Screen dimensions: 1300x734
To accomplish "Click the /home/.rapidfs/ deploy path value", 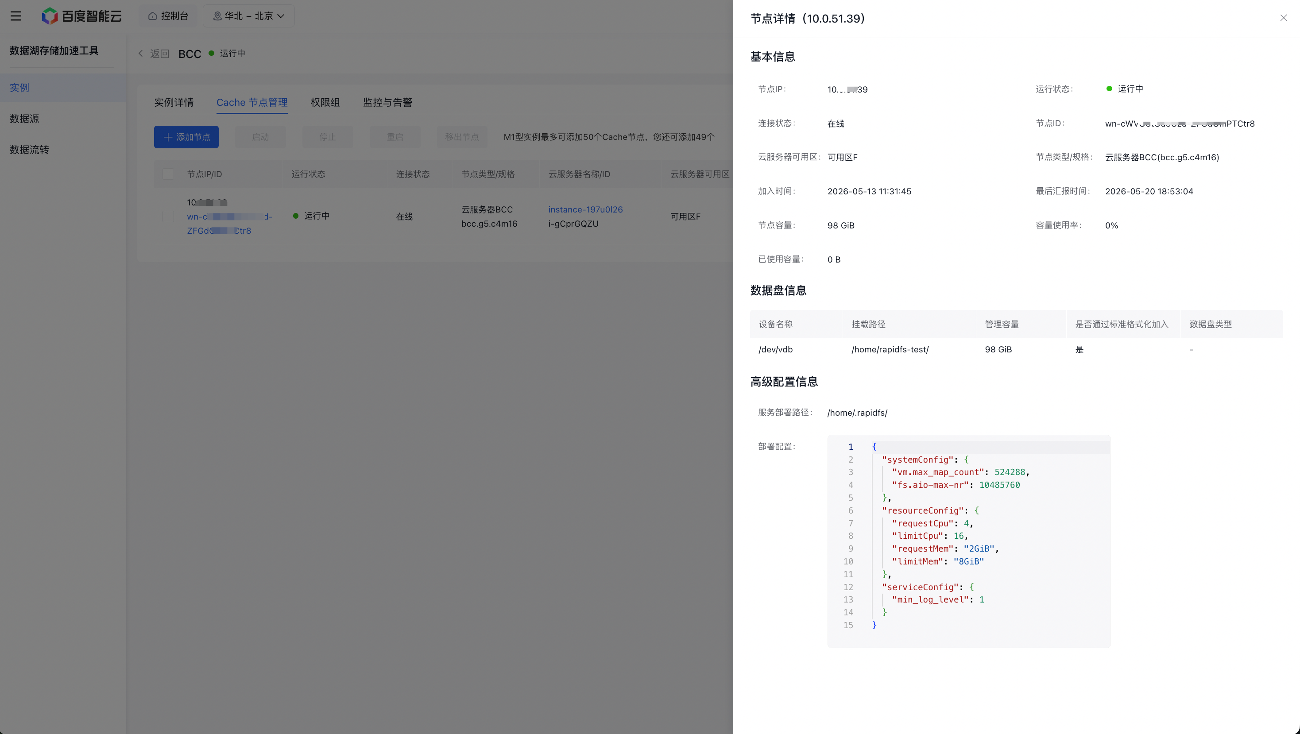I will 857,413.
